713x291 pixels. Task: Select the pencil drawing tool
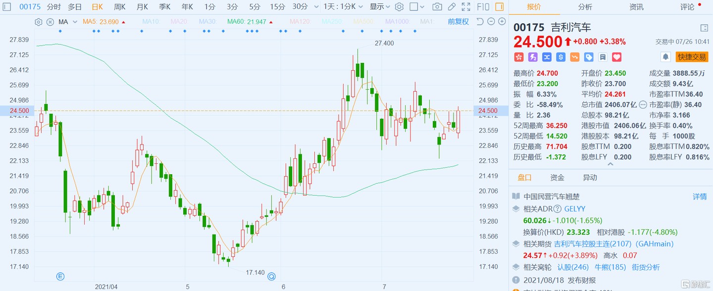coord(451,7)
